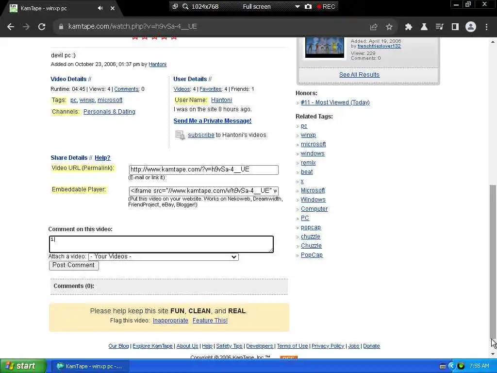The height and width of the screenshot is (373, 497).
Task: Open the Computer related tag
Action: click(x=315, y=209)
